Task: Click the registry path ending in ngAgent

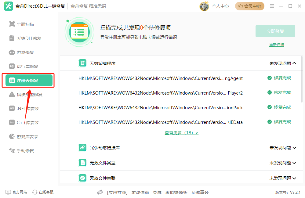Action: coord(161,78)
